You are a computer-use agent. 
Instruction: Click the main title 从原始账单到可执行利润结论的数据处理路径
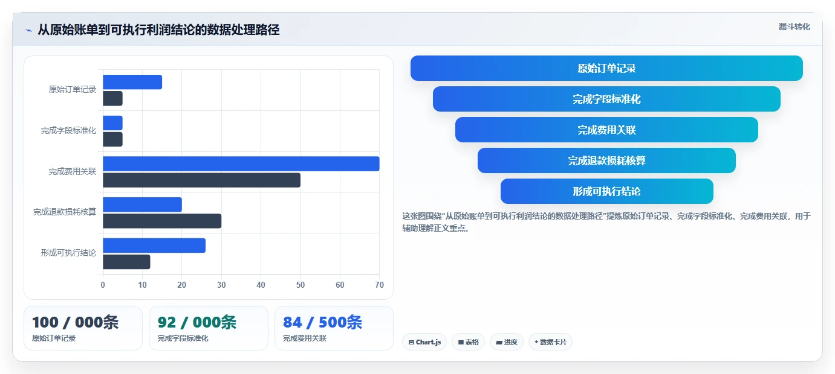click(x=158, y=30)
